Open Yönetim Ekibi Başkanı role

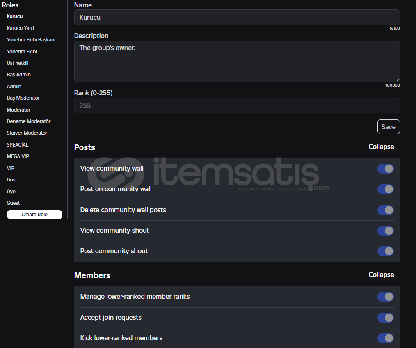point(31,40)
